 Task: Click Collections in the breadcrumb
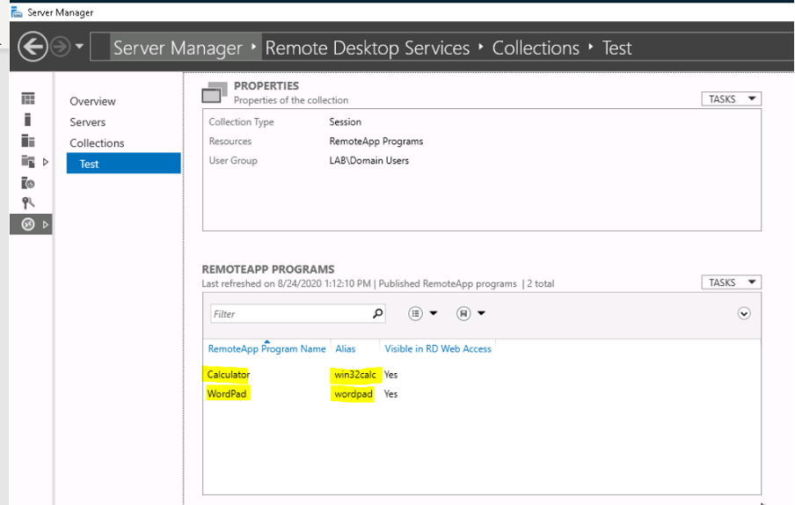[536, 48]
